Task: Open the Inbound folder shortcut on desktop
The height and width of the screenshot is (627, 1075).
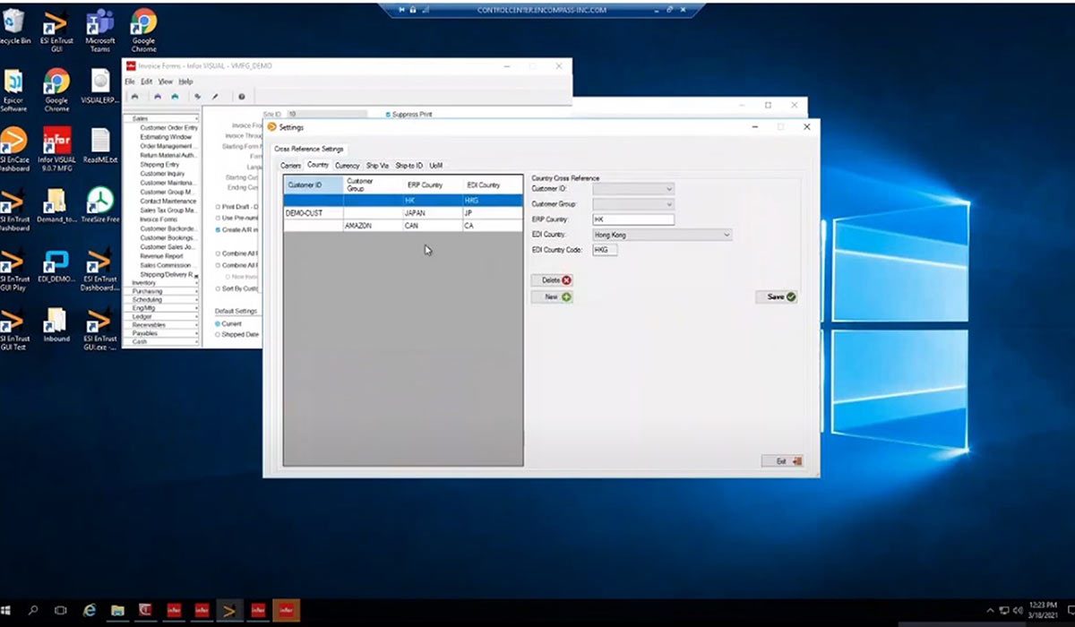Action: [56, 321]
